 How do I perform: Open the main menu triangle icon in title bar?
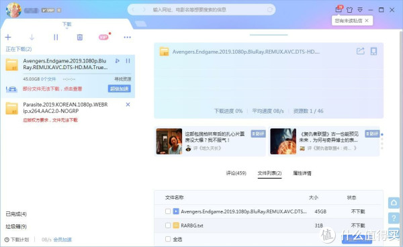(360, 10)
